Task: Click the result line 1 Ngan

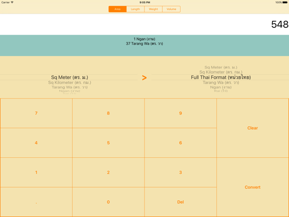Action: [x=144, y=39]
